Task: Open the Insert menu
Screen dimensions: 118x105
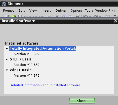Action: [46, 10]
